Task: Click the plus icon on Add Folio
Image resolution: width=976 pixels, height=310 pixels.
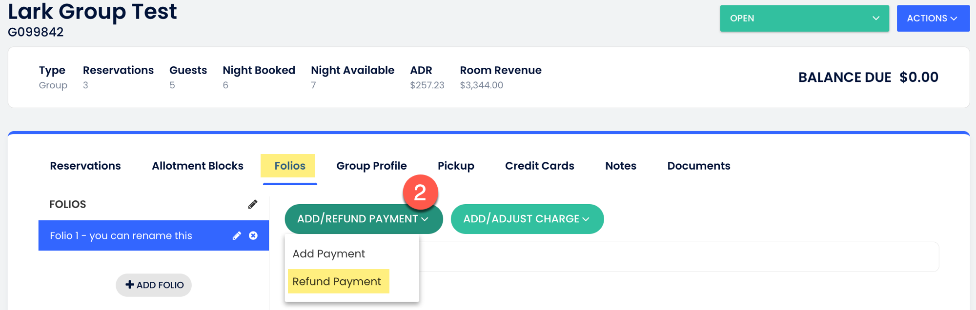Action: [130, 285]
